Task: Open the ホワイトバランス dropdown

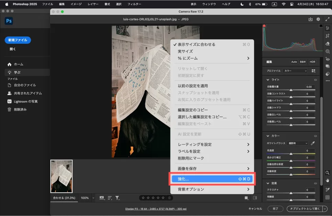Action: point(297,143)
